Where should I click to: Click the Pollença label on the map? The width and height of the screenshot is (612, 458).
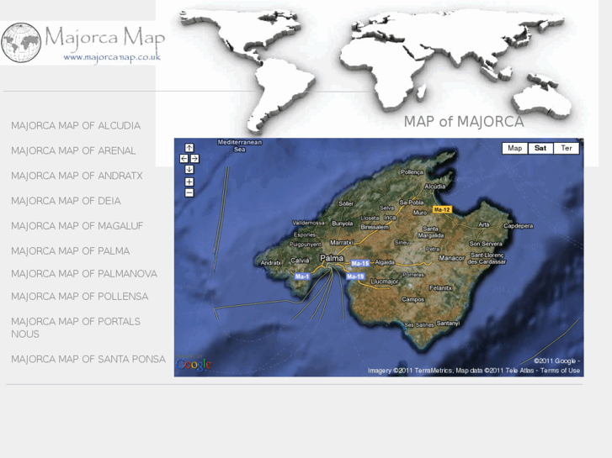click(412, 172)
